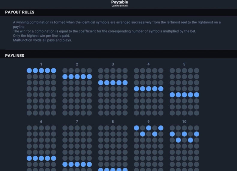
Task: Click the Camino de Chili subtitle
Action: (x=120, y=6)
